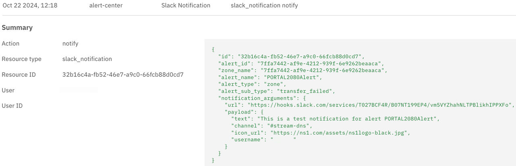Click the "alert_type": "zone" line
The height and width of the screenshot is (166, 516).
pyautogui.click(x=252, y=84)
